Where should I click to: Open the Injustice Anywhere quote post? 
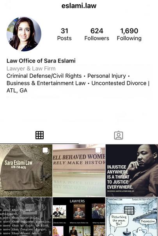coord(132,170)
